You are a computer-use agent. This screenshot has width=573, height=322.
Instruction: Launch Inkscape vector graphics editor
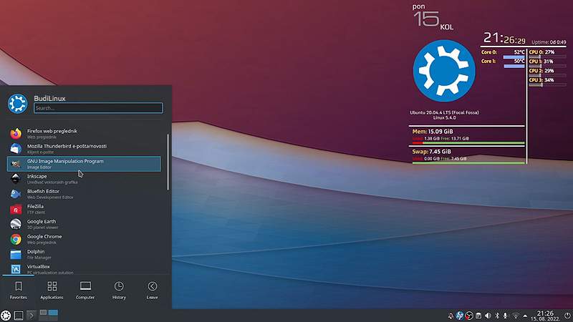(x=84, y=179)
